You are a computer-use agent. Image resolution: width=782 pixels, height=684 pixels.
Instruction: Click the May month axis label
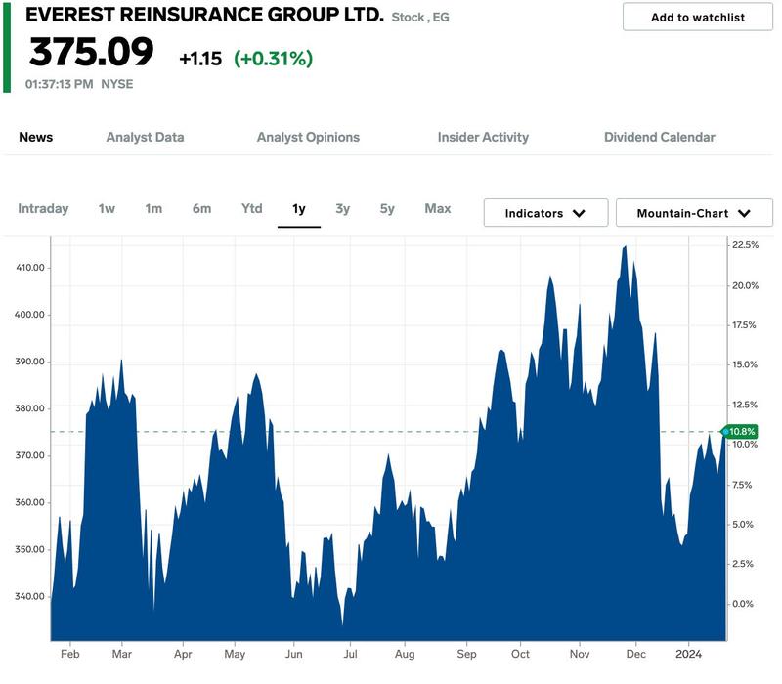(x=235, y=654)
